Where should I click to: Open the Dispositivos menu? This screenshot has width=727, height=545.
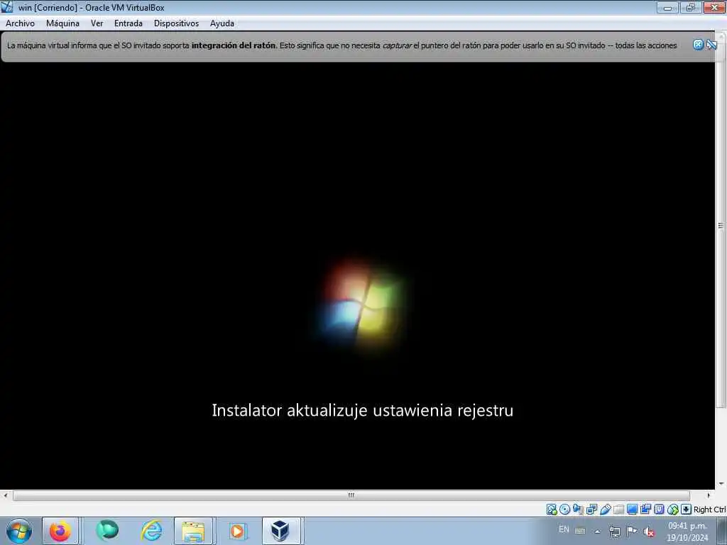click(x=176, y=23)
